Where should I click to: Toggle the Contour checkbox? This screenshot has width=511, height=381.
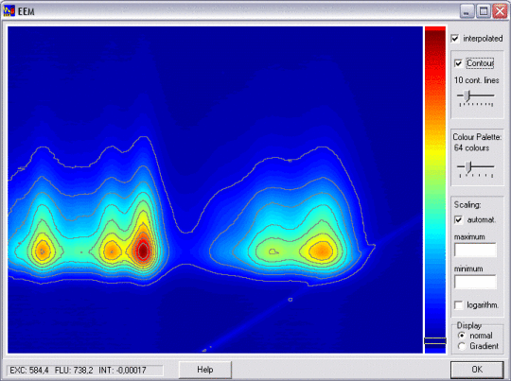click(459, 63)
